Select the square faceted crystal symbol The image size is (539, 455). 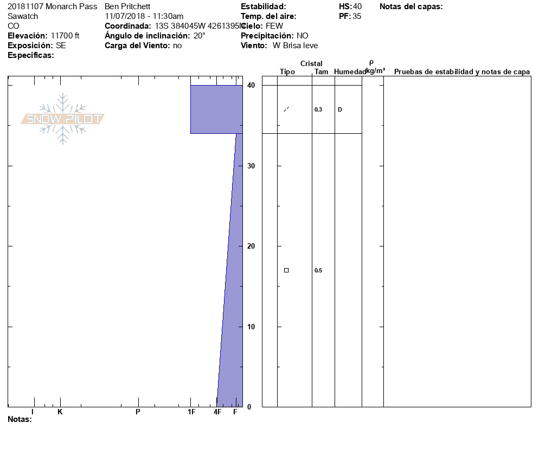tap(286, 270)
